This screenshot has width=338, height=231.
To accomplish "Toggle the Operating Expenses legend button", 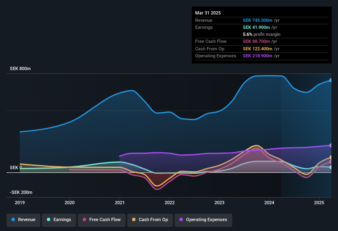I will [203, 220].
